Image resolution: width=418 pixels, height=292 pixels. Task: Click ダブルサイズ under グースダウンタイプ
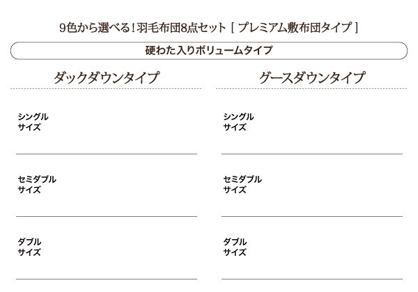pyautogui.click(x=235, y=247)
